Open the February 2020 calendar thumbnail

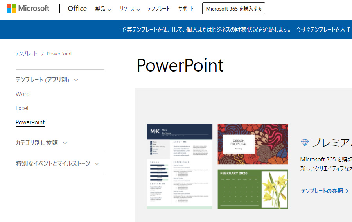253,190
